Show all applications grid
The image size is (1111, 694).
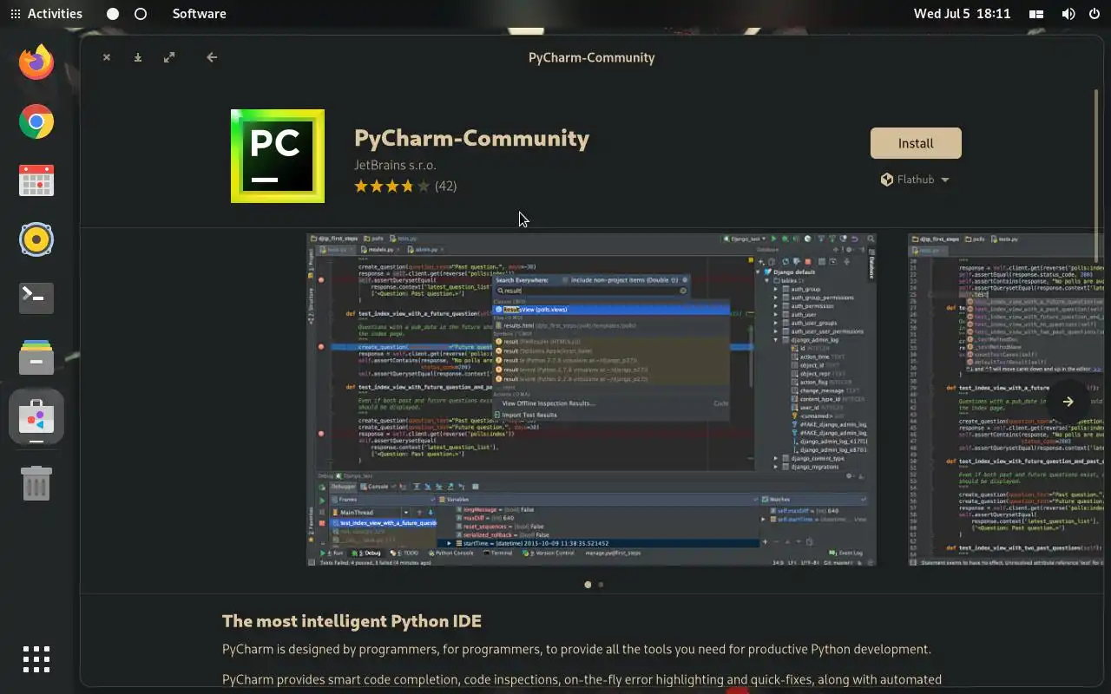point(36,659)
